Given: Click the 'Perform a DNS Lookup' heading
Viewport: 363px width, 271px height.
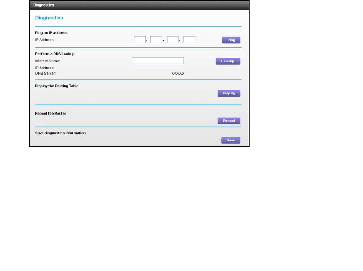Looking at the screenshot, I should pyautogui.click(x=55, y=54).
